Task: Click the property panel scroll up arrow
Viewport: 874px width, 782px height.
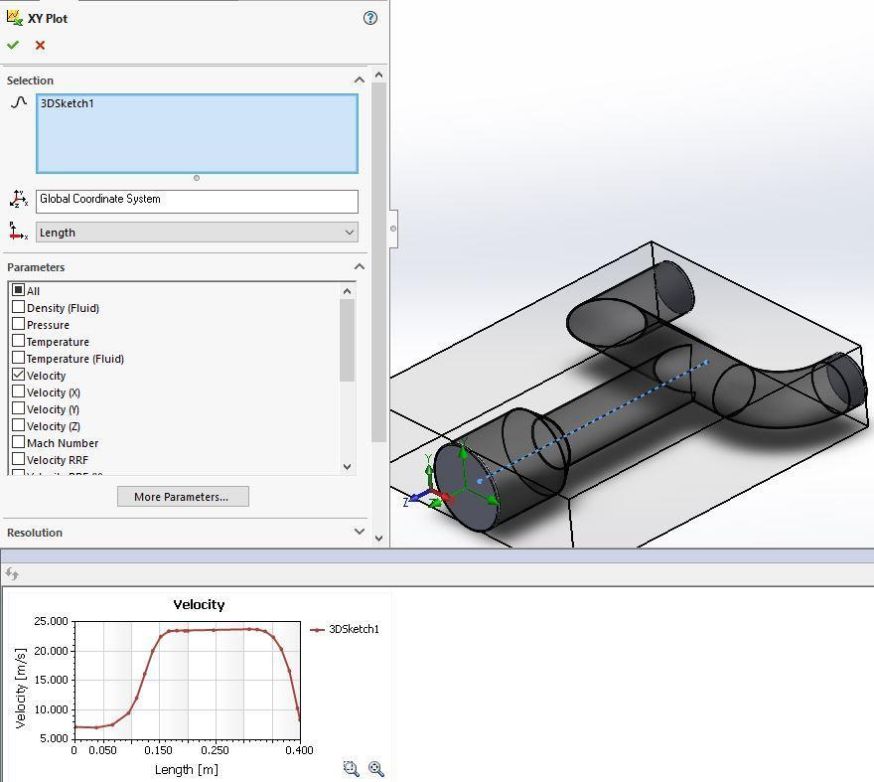Action: (379, 75)
